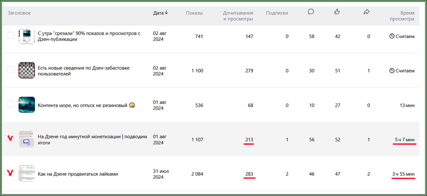Click the 3 ч 55 мин viewing time

pyautogui.click(x=403, y=174)
